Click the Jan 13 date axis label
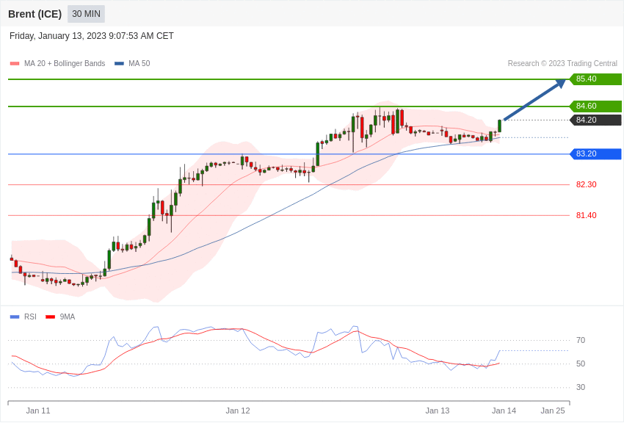Image resolution: width=624 pixels, height=423 pixels. pyautogui.click(x=438, y=411)
